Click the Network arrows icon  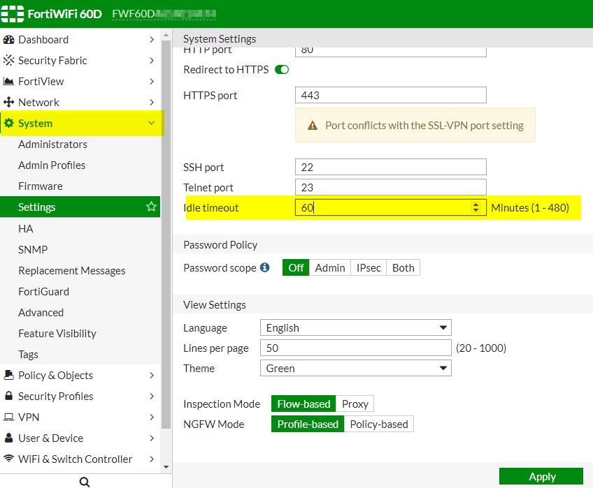[x=9, y=103]
